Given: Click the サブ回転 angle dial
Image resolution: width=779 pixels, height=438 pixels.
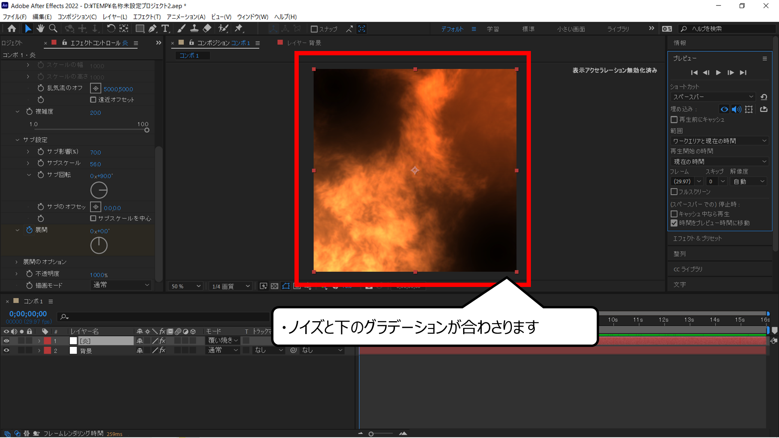Looking at the screenshot, I should (99, 190).
